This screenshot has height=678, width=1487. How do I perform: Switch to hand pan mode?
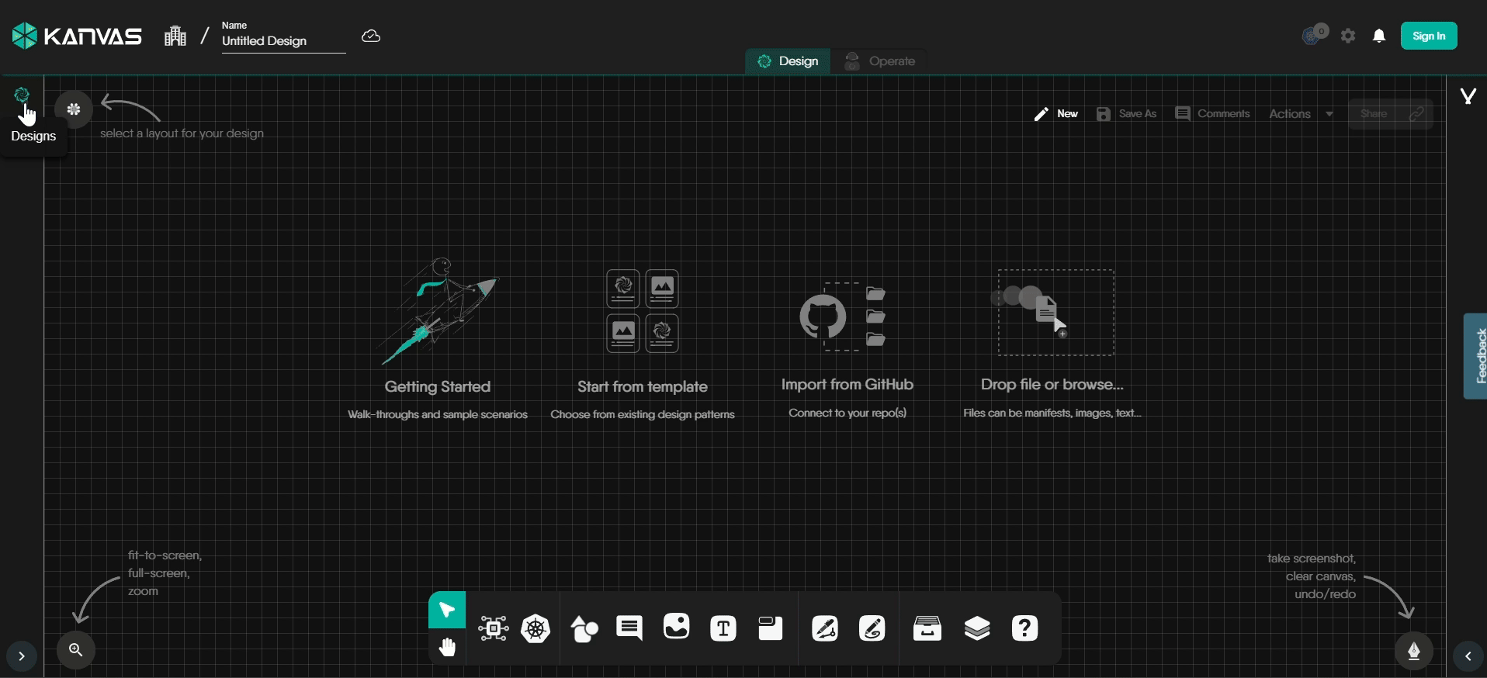(447, 647)
